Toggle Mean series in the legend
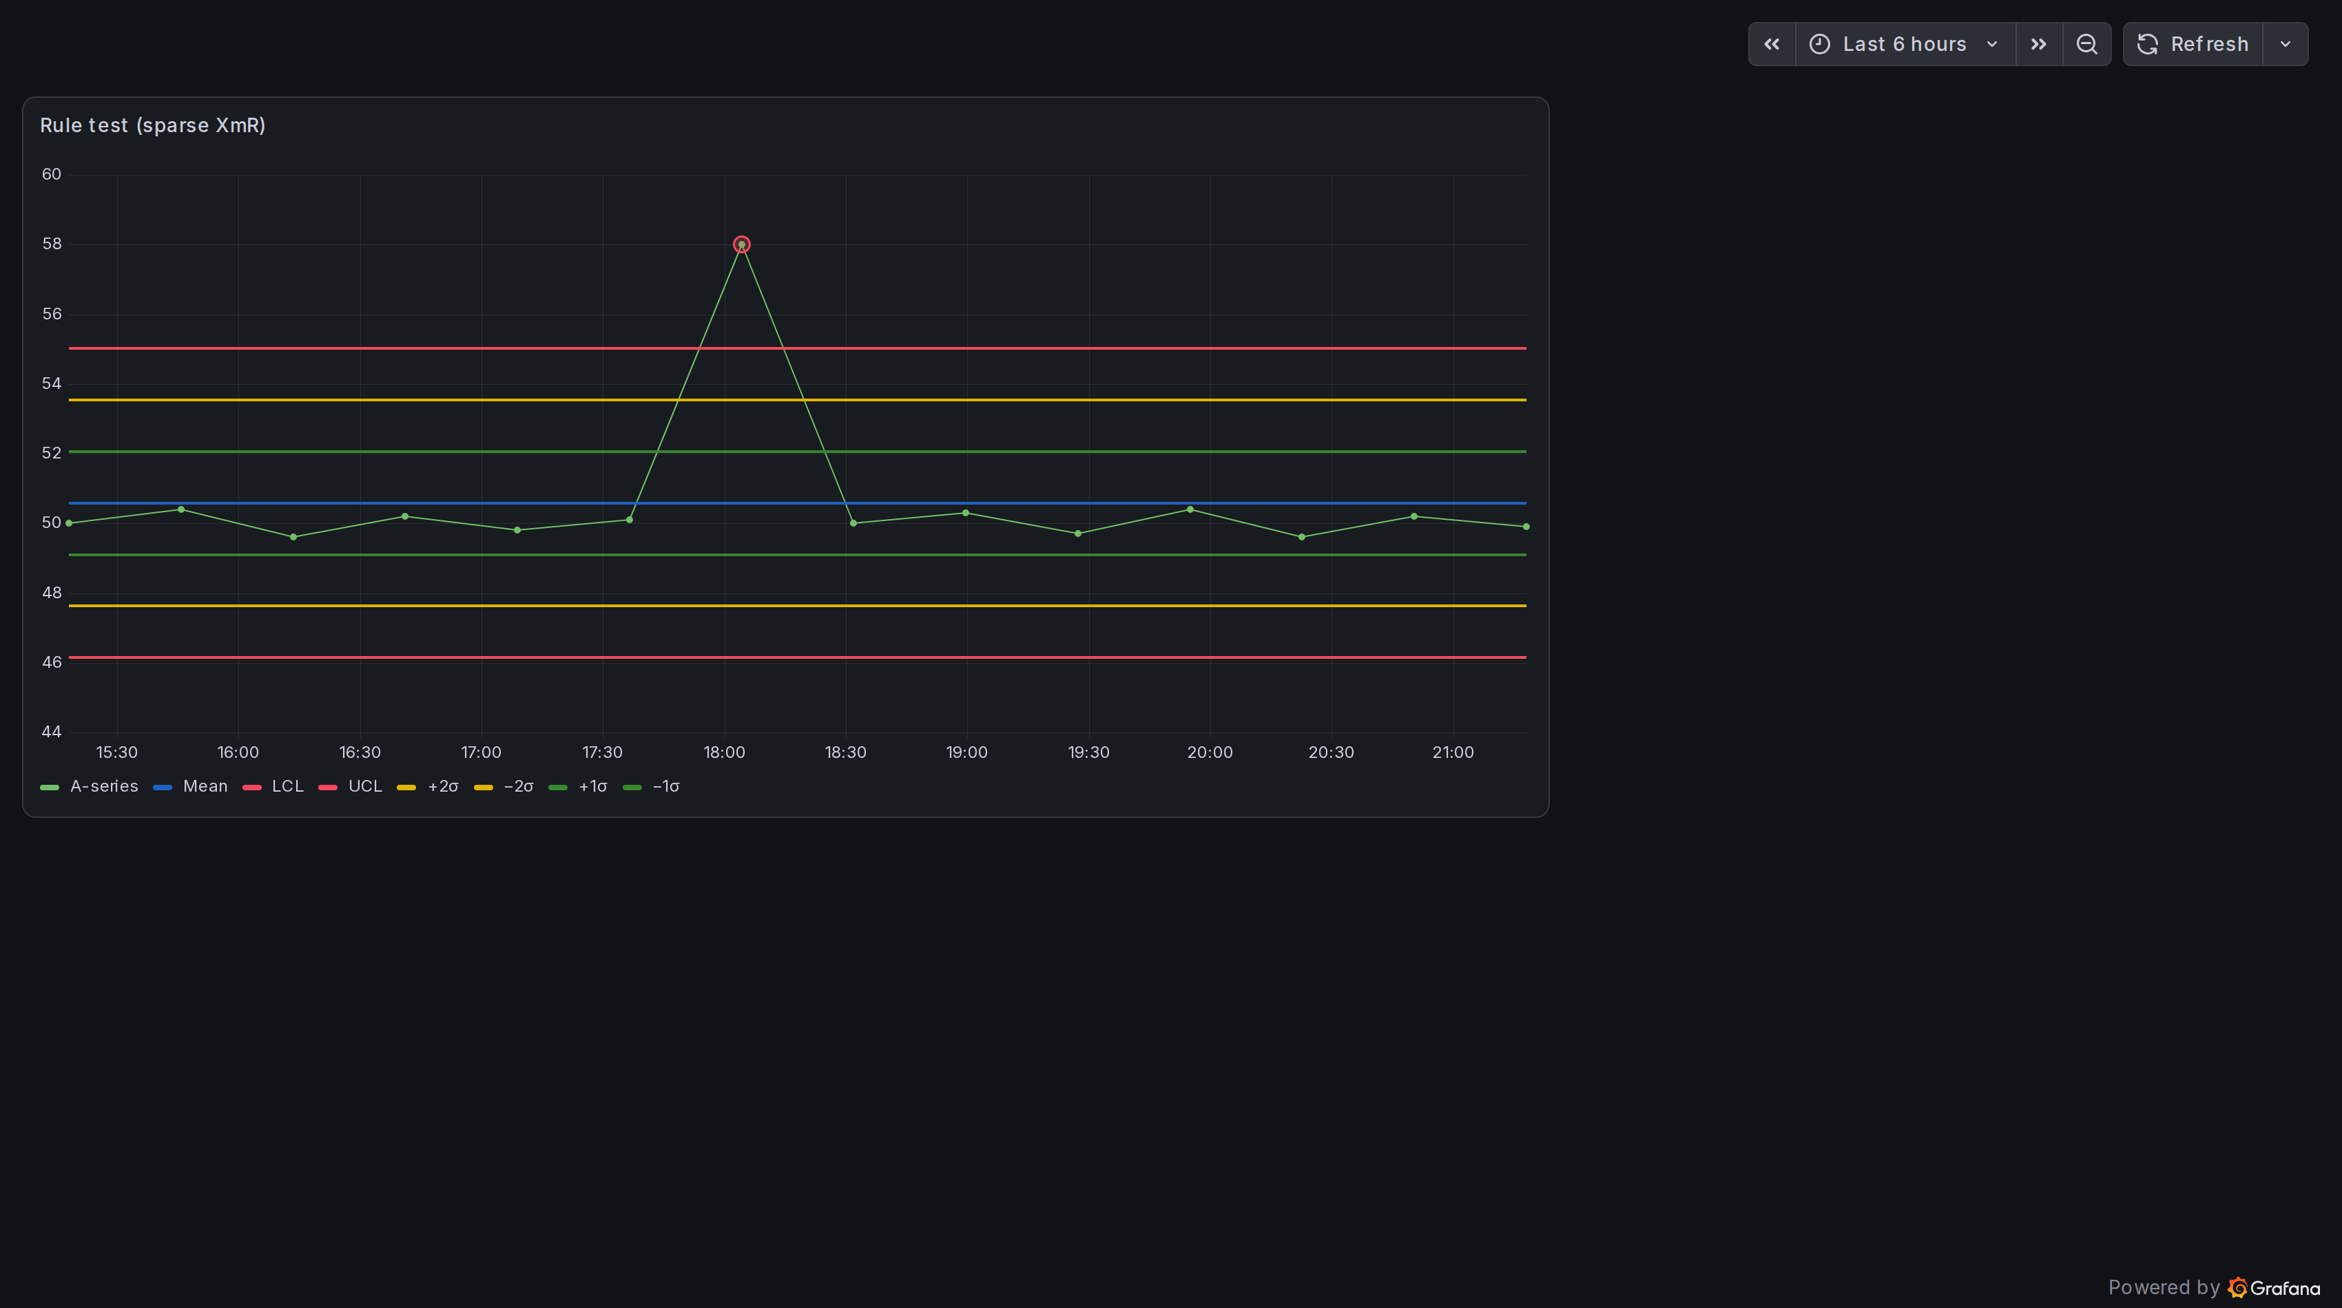The height and width of the screenshot is (1308, 2342). coord(205,787)
